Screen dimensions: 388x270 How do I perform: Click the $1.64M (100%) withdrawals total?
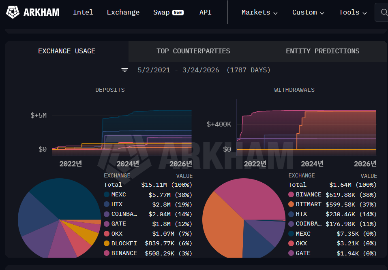click(x=353, y=185)
